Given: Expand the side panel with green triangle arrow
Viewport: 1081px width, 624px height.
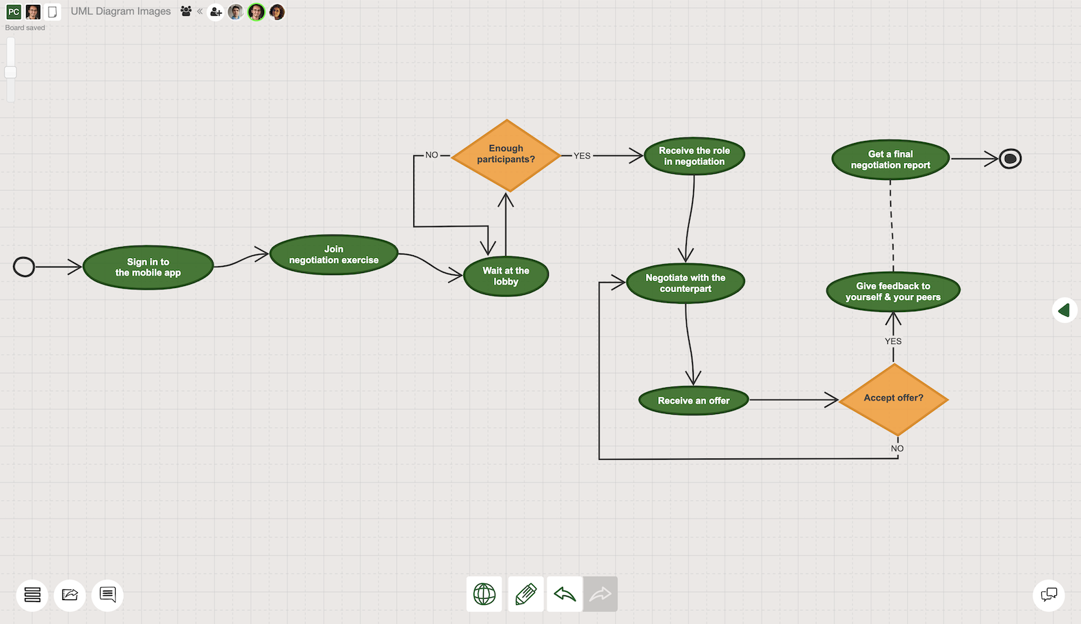Looking at the screenshot, I should click(1065, 311).
